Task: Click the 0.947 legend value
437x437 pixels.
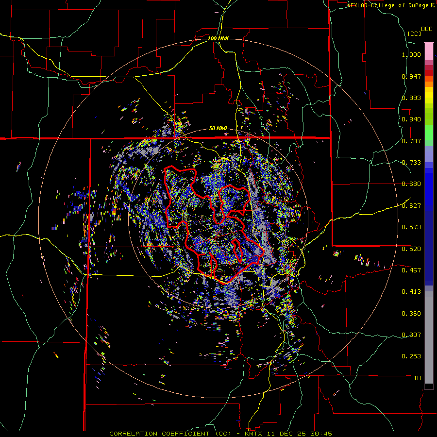Action: 411,76
